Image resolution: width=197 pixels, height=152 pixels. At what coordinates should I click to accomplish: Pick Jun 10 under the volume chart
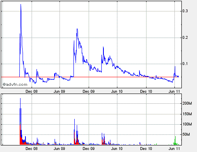pyautogui.click(x=117, y=149)
